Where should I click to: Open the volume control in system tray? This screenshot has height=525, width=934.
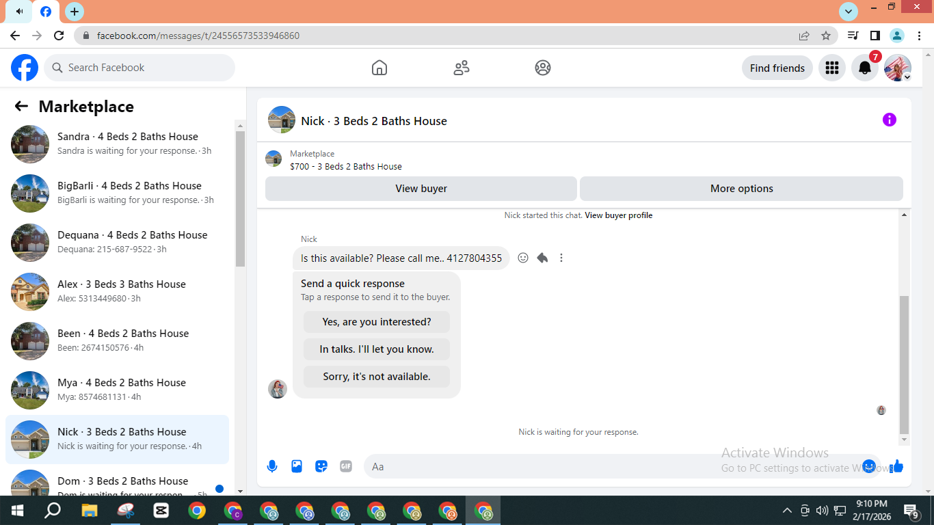click(822, 511)
